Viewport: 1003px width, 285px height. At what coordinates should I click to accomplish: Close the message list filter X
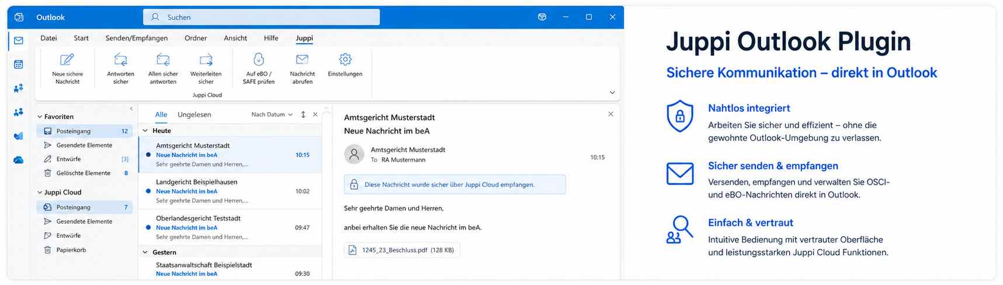[x=315, y=115]
